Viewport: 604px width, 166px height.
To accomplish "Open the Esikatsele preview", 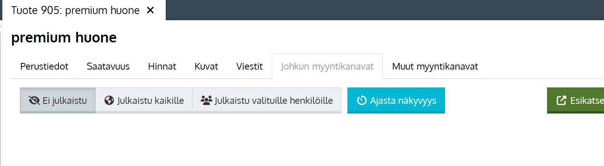I will click(x=576, y=101).
